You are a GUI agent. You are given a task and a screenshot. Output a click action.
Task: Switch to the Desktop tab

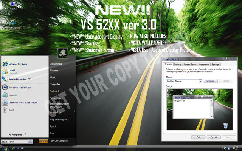click(178, 65)
